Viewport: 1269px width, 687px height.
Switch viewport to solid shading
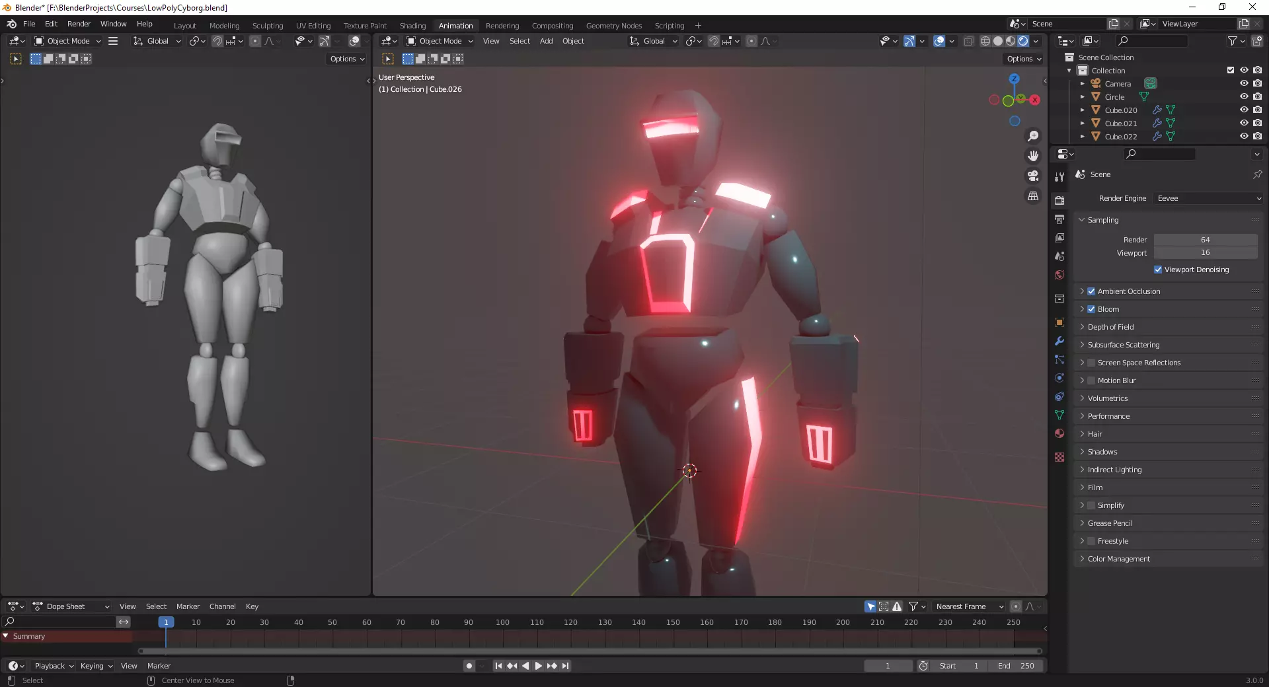(x=998, y=41)
